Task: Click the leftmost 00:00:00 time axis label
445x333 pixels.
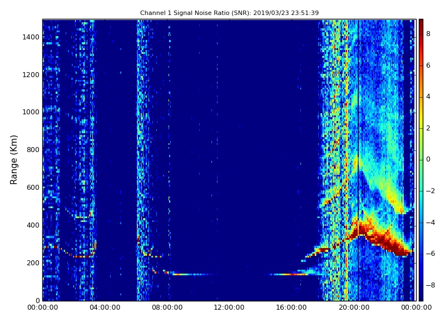Action: pyautogui.click(x=43, y=307)
